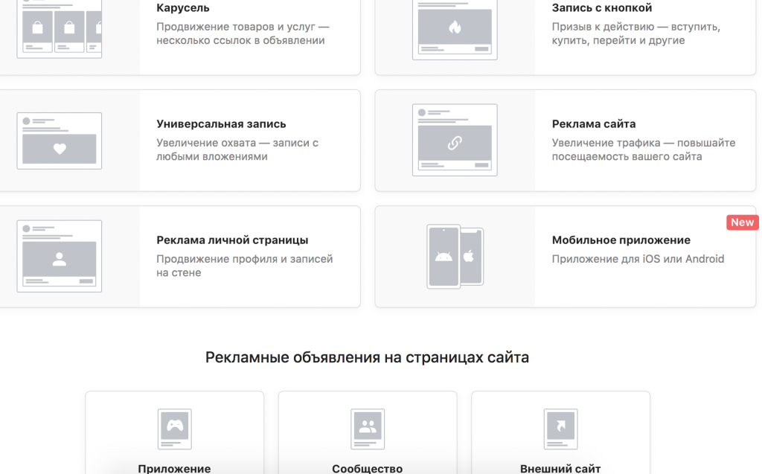
Task: Select the Сообщество ad type label
Action: [368, 469]
